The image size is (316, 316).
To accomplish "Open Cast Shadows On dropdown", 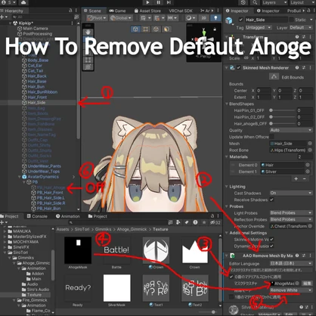I will tap(291, 193).
